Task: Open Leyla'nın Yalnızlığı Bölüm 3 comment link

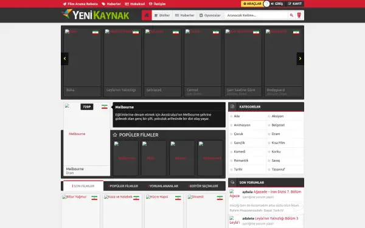Action: pyautogui.click(x=277, y=218)
